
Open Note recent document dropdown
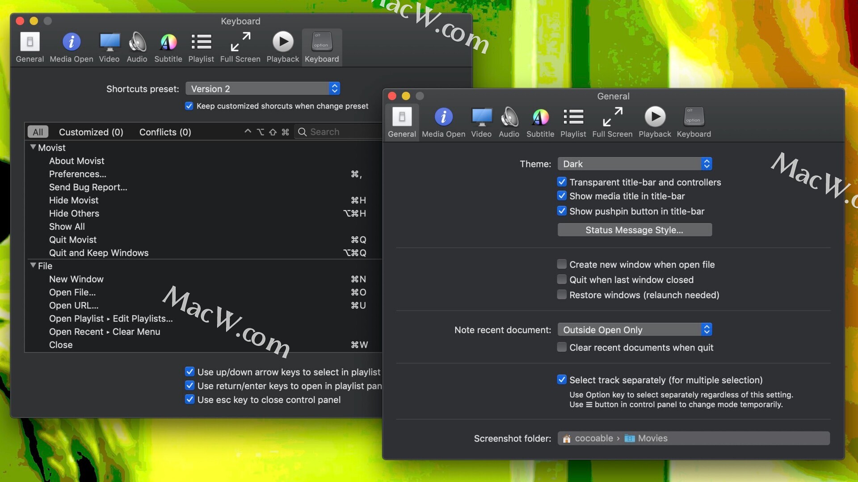(635, 330)
